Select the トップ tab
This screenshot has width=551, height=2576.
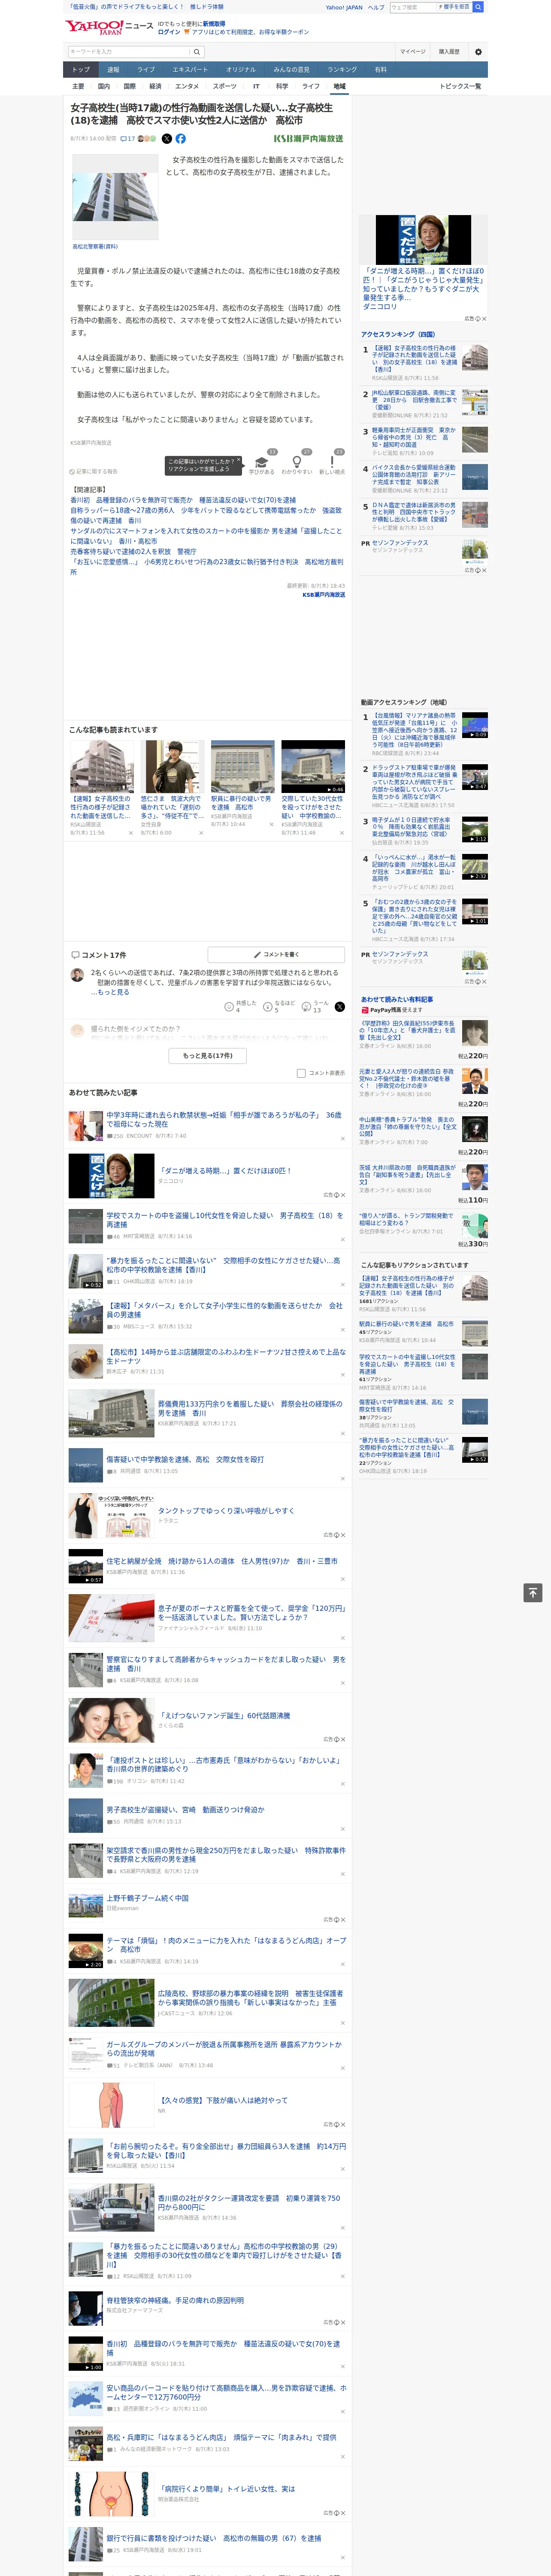[x=81, y=70]
